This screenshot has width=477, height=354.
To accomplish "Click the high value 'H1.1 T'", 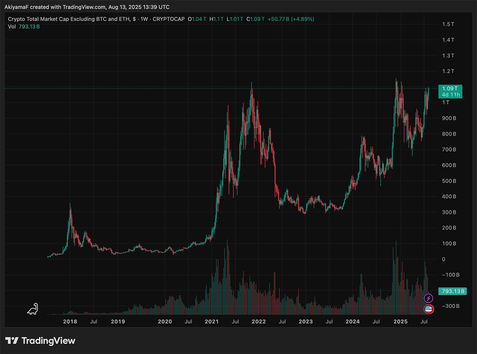I will click(217, 19).
